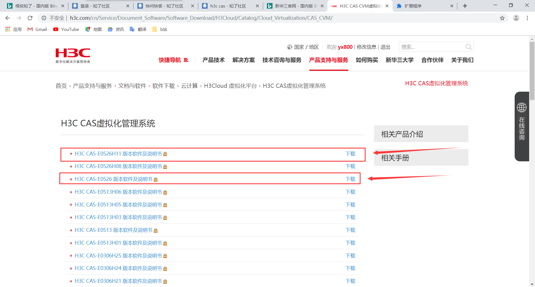Click the red H3C CAS虚拟化管理系统 link
This screenshot has width=535, height=287.
click(436, 83)
